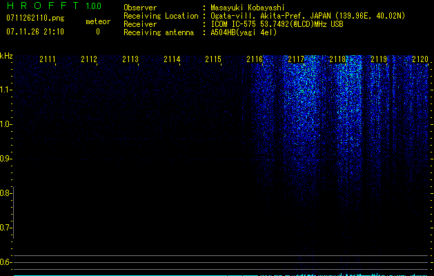434x276 pixels.
Task: Click the kHz axis unit label
Action: pos(6,56)
